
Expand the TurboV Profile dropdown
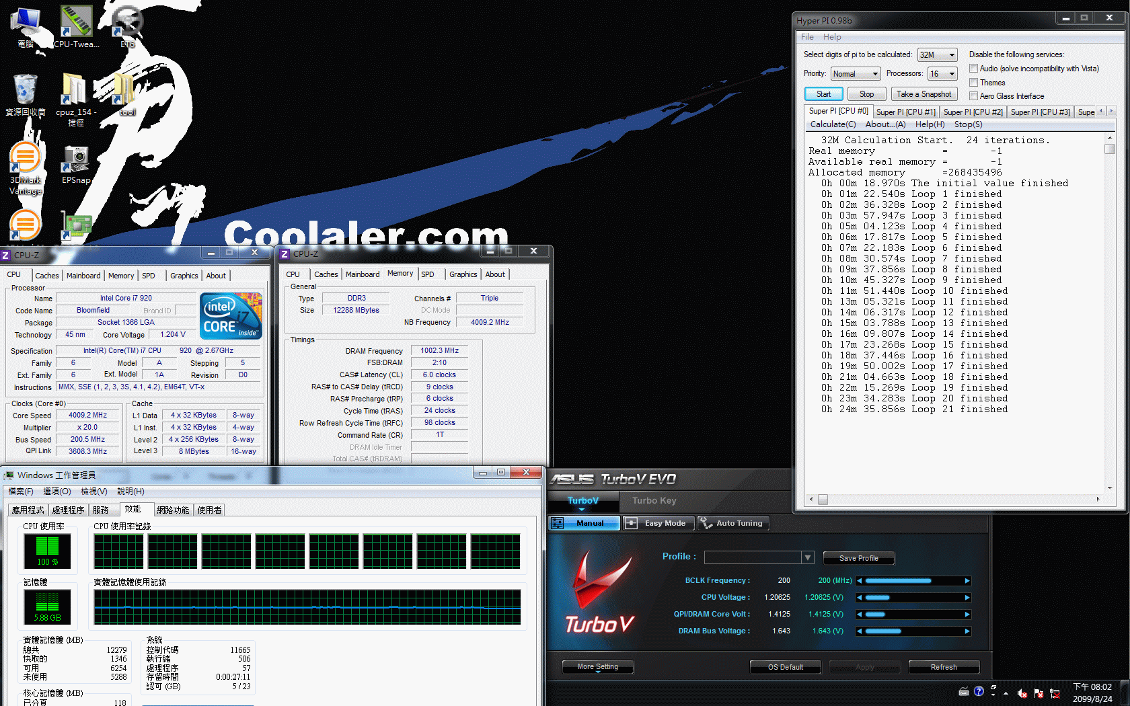[x=807, y=557]
